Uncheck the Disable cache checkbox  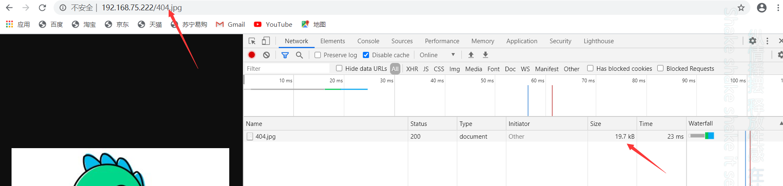coord(366,55)
